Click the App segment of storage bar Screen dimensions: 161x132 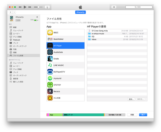pos(56,115)
